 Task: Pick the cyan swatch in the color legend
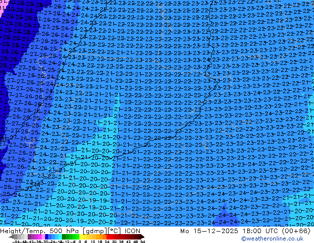click(x=60, y=237)
